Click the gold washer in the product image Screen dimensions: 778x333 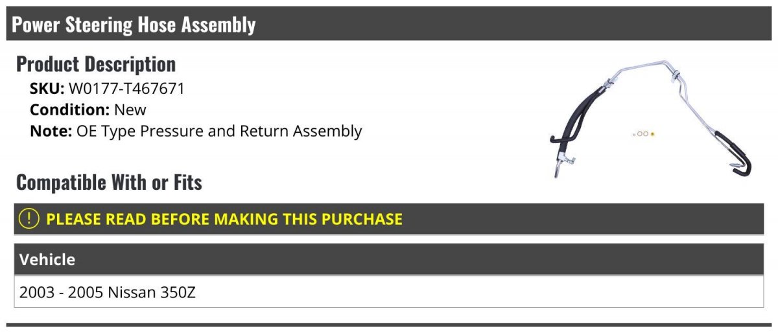tap(652, 134)
